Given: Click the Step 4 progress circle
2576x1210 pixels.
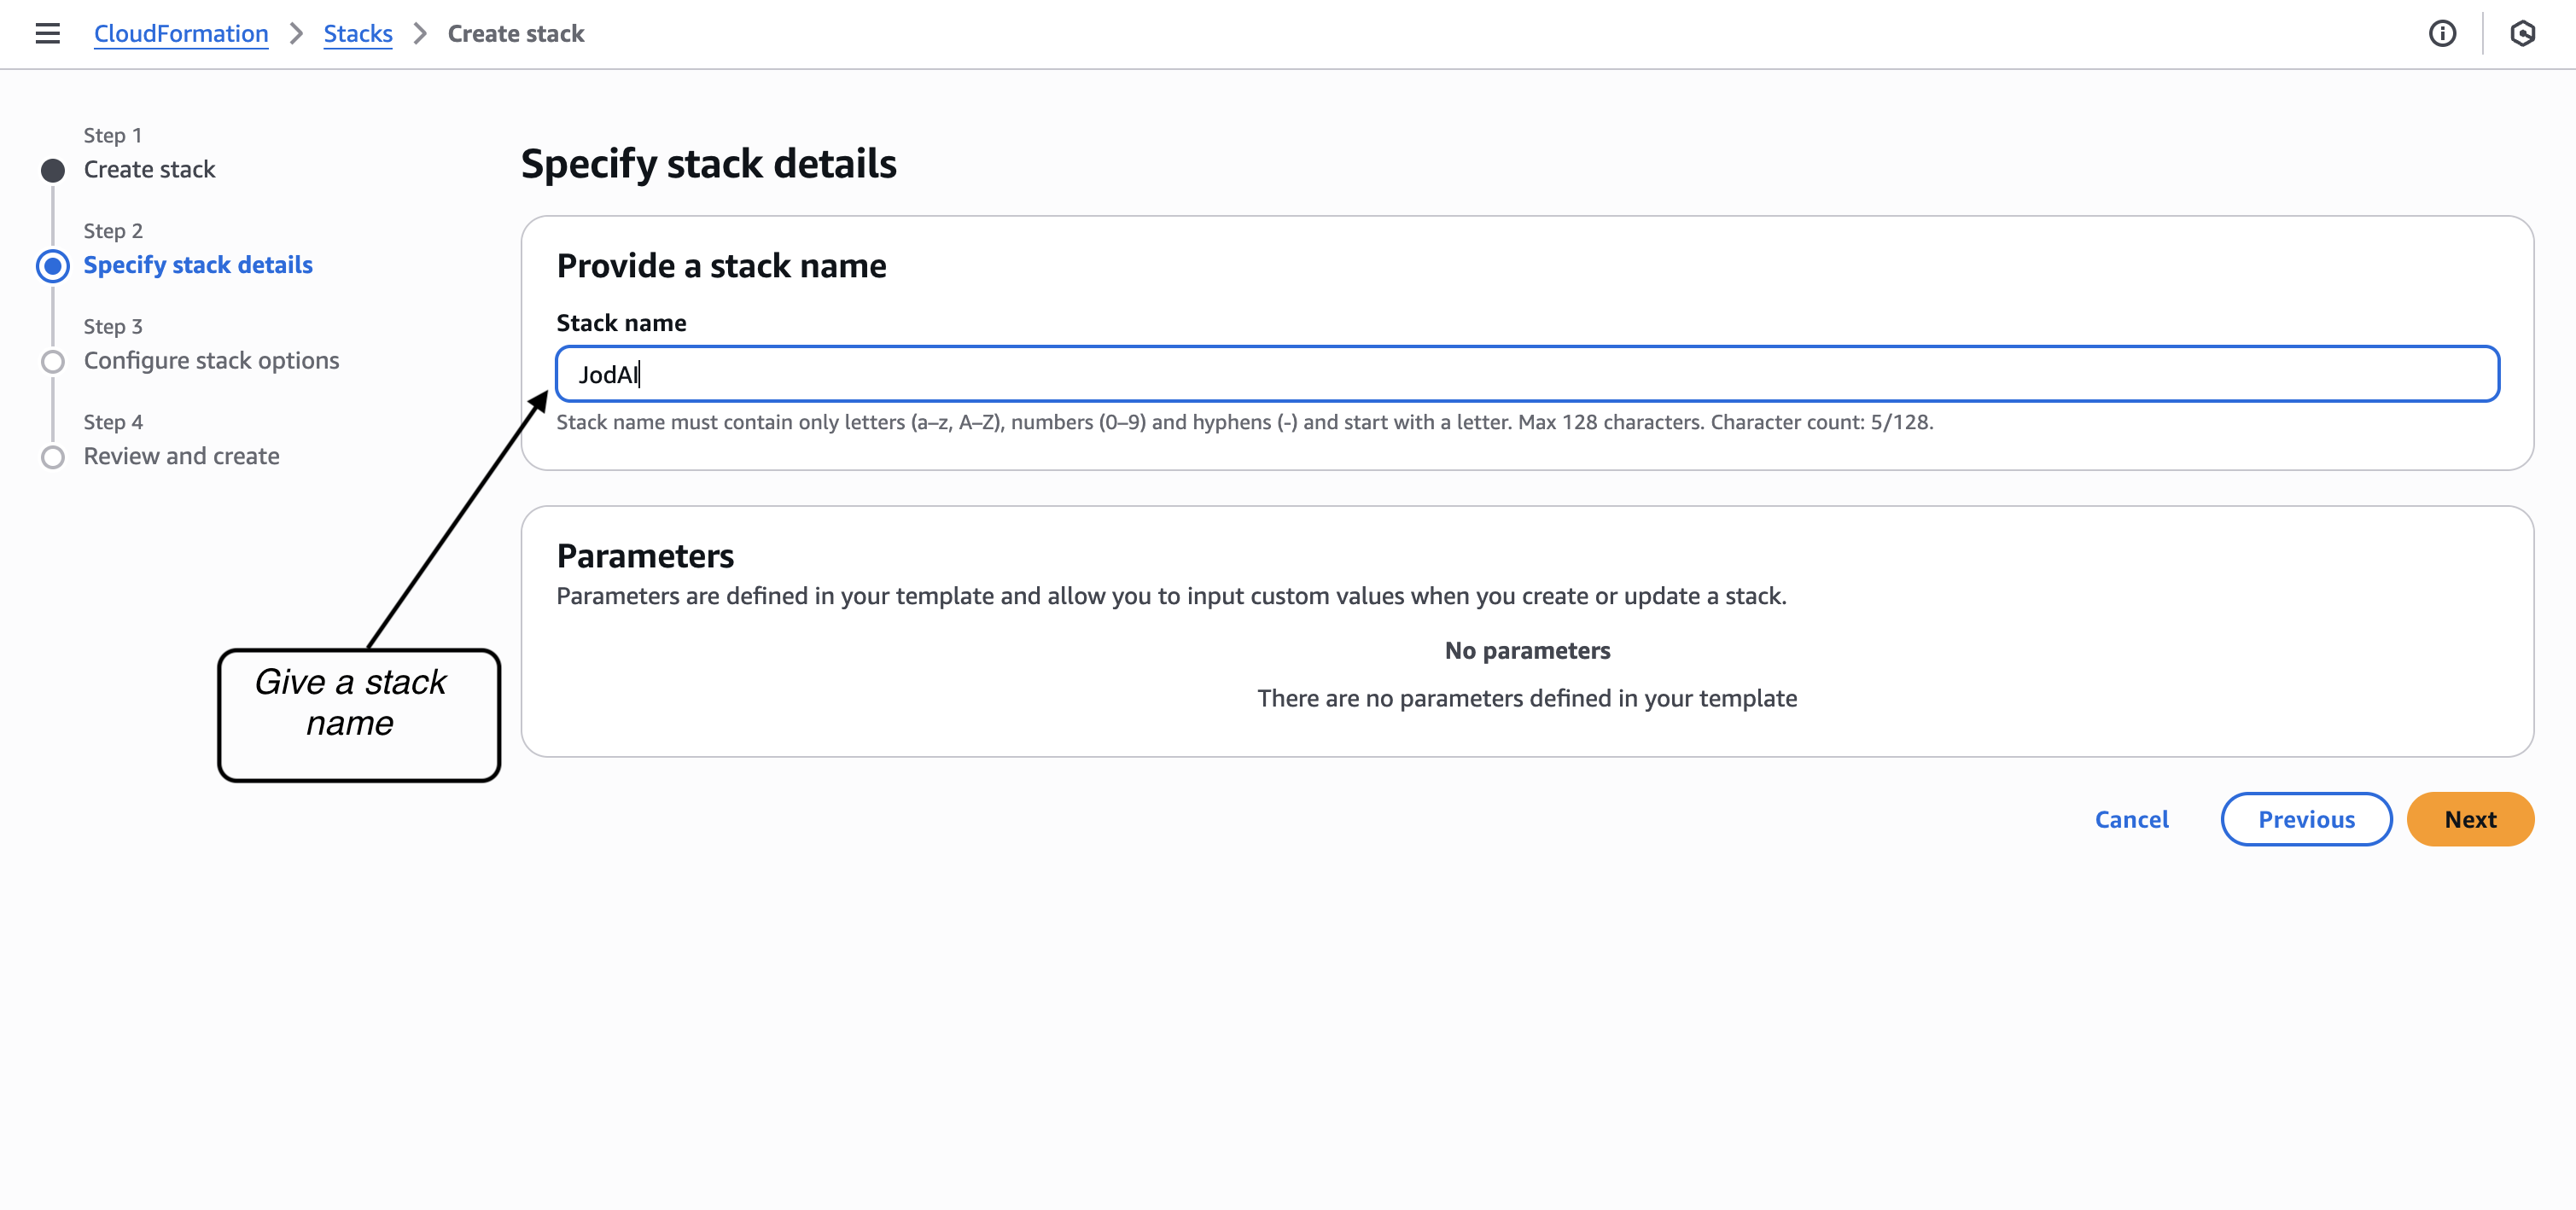Looking at the screenshot, I should [x=52, y=457].
